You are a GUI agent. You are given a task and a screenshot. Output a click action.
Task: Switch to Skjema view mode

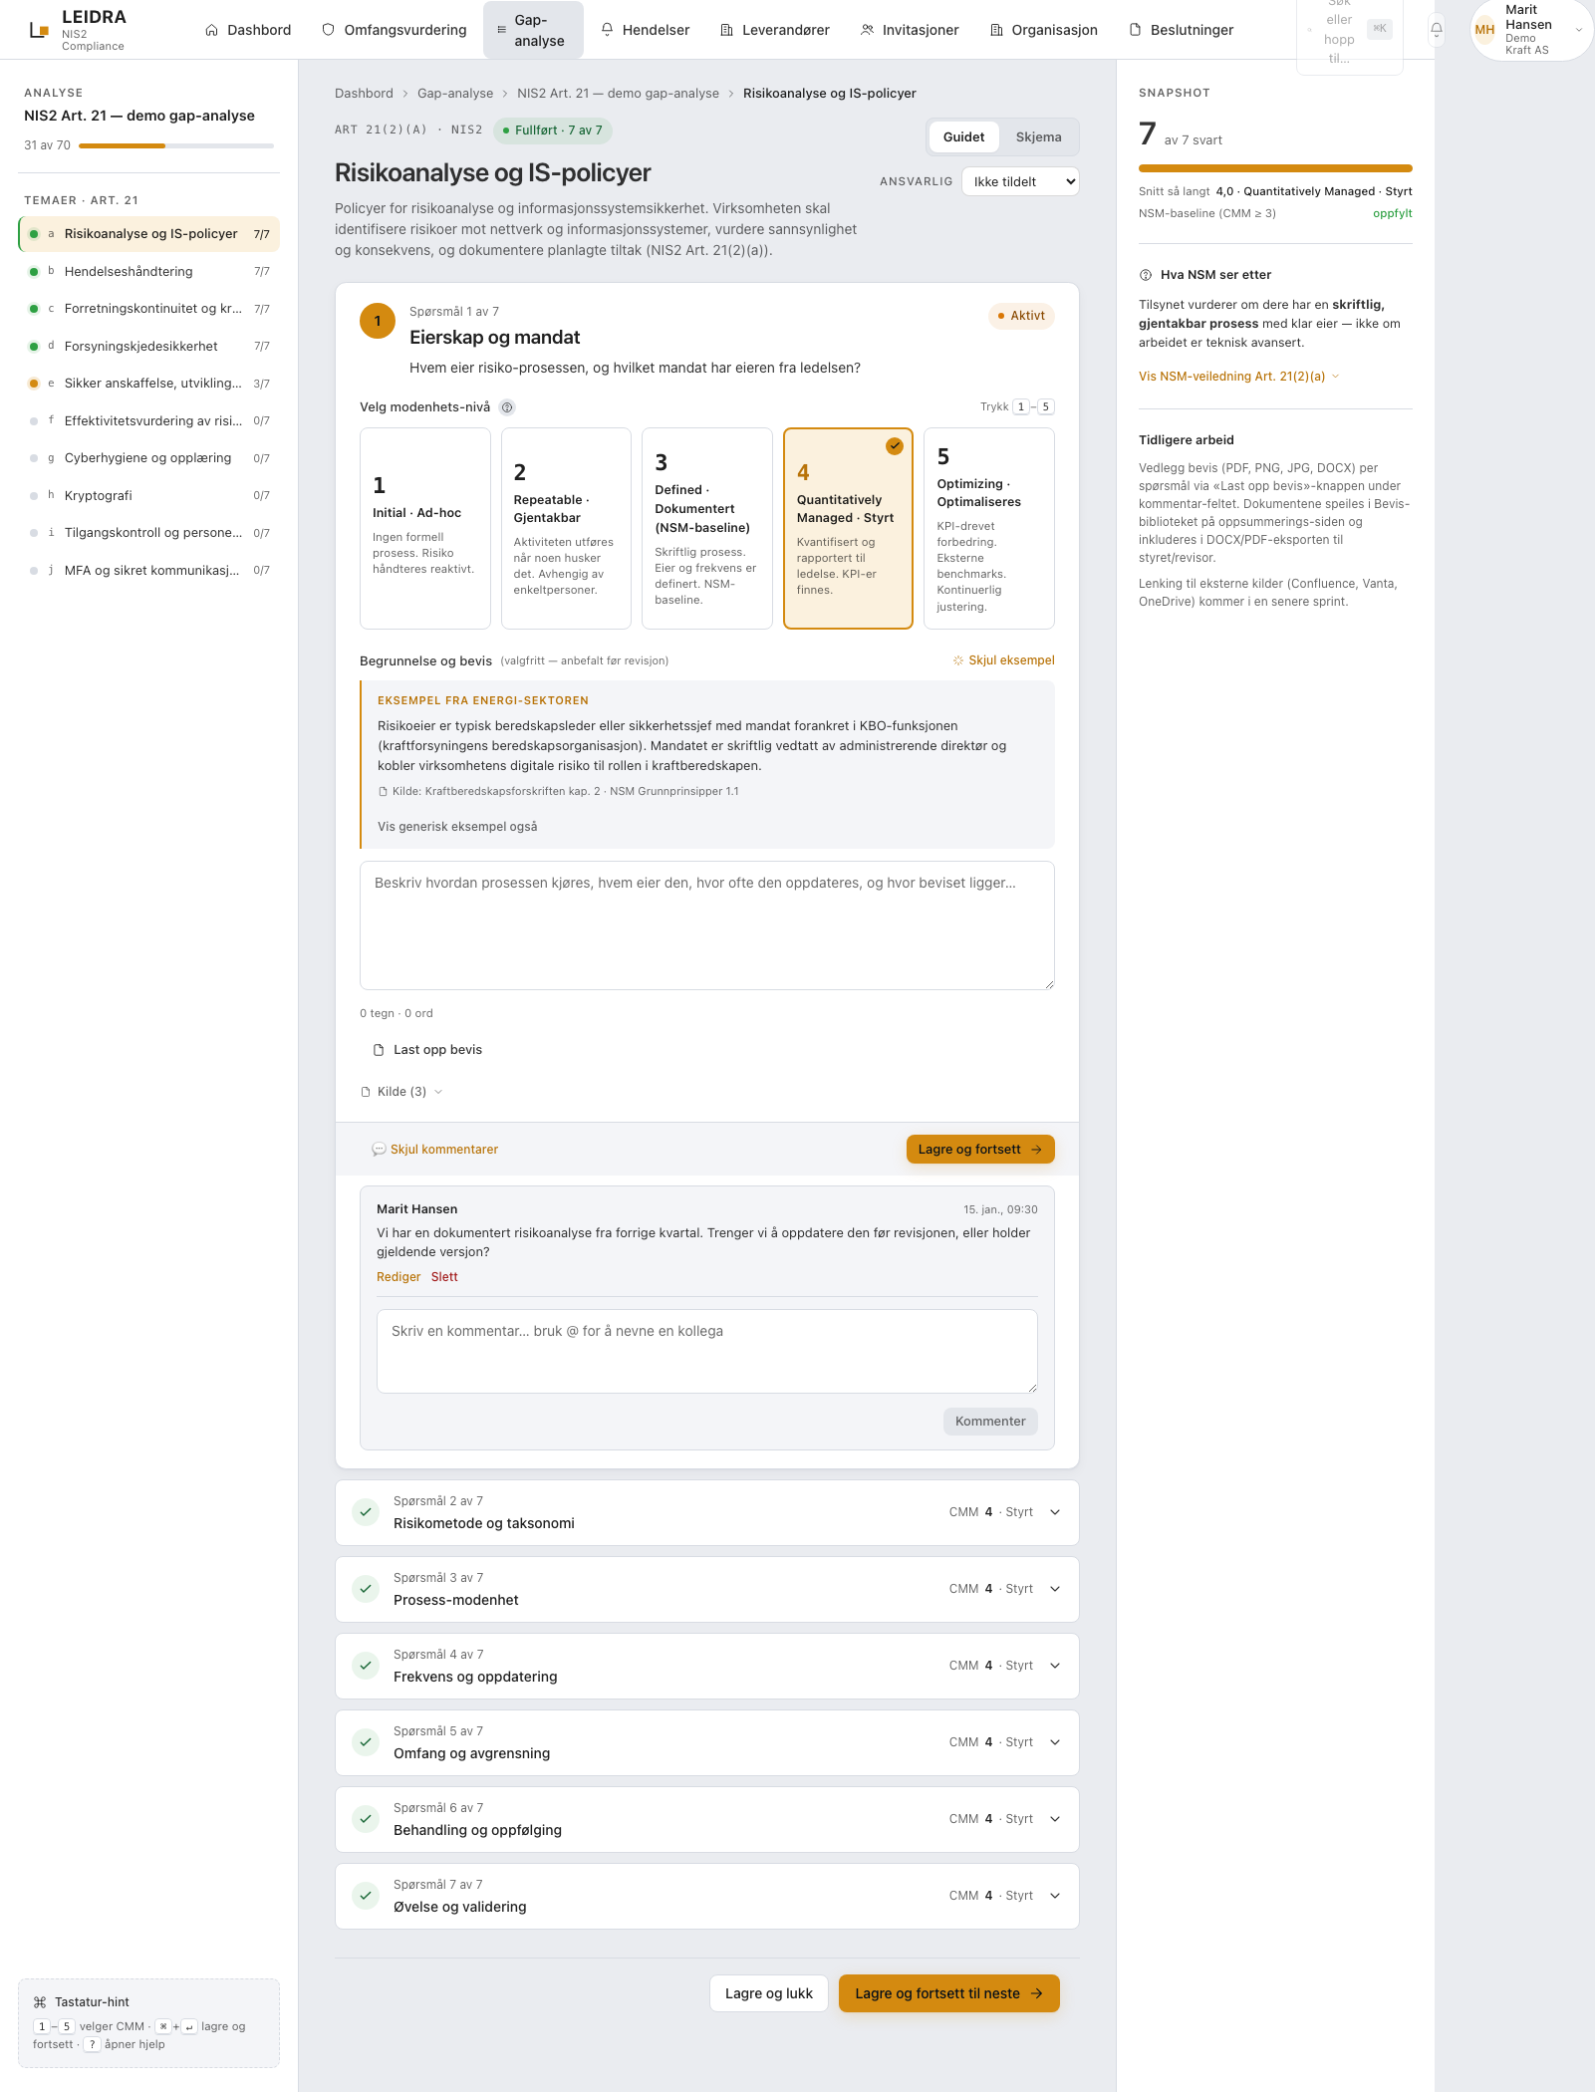pyautogui.click(x=1038, y=137)
